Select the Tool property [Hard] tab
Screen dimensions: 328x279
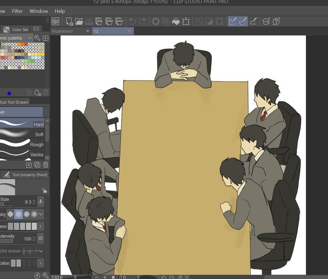tap(25, 175)
